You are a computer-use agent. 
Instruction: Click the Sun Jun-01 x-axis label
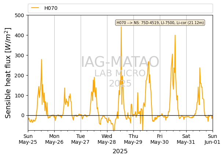pyautogui.click(x=212, y=139)
